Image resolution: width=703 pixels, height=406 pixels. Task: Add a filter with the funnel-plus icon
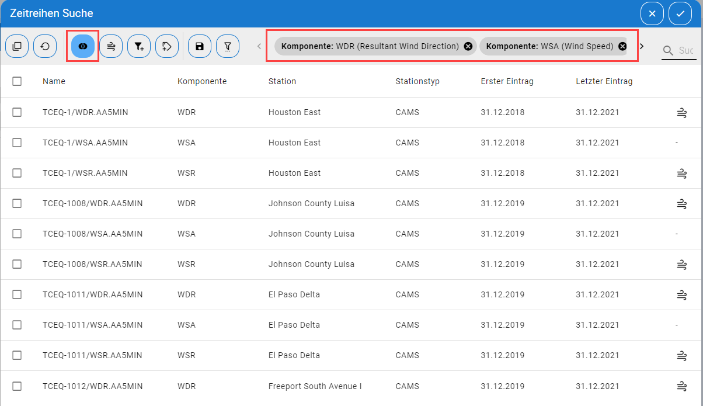click(x=139, y=46)
